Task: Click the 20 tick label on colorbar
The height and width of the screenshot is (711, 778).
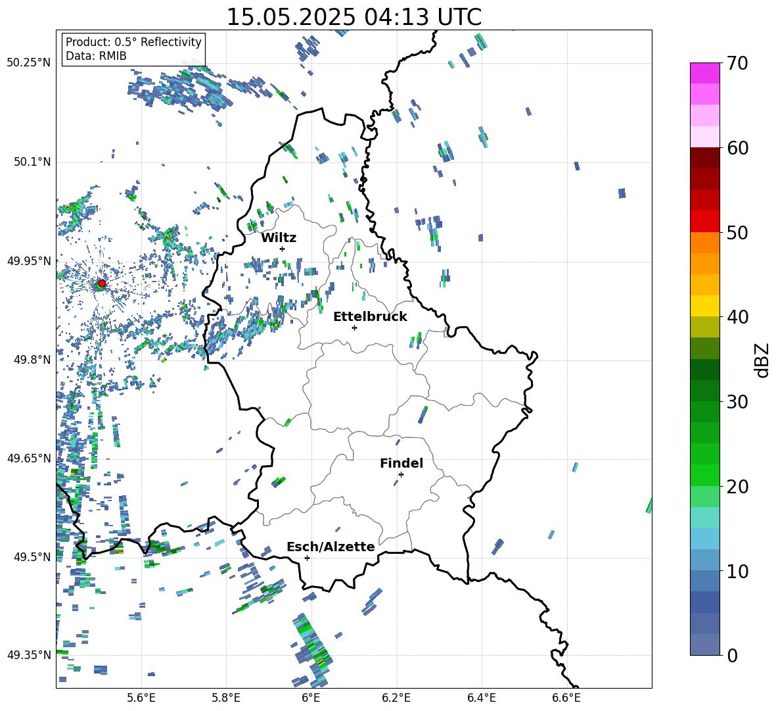Action: 737,487
